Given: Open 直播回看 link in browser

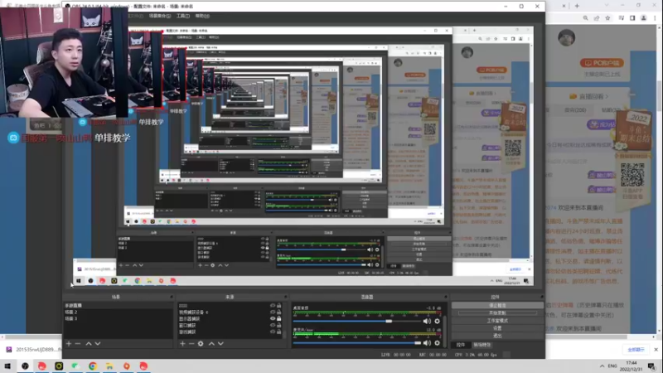Looking at the screenshot, I should [x=588, y=96].
